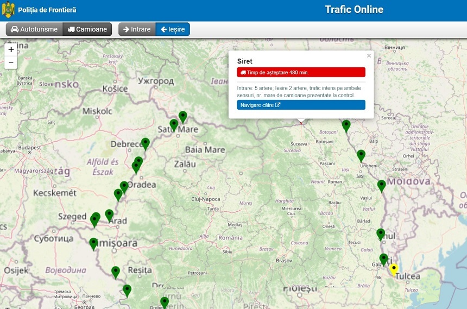Select the green marker beside Galați
The image size is (467, 309).
click(384, 259)
